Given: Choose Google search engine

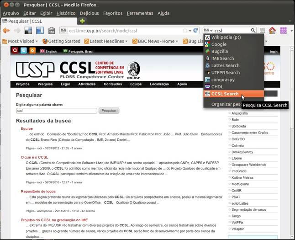Looking at the screenshot, I should coord(233,44).
